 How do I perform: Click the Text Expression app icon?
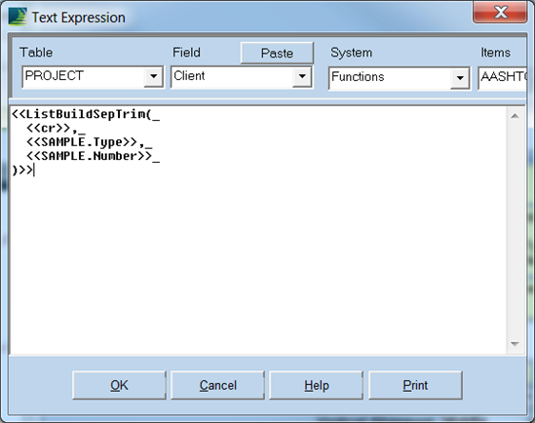pos(18,17)
